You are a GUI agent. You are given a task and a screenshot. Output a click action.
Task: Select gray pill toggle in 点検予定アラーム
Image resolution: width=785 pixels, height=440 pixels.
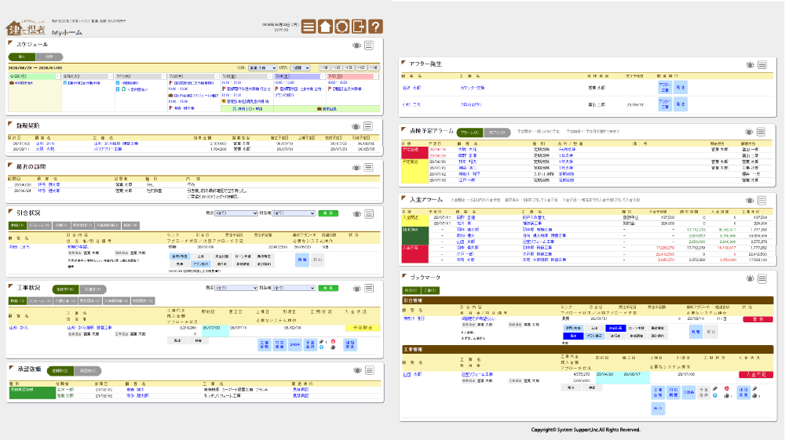(497, 133)
